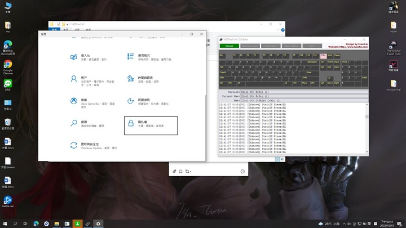The width and height of the screenshot is (406, 228).
Task: Open the nope folder on desktop
Action: click(394, 27)
